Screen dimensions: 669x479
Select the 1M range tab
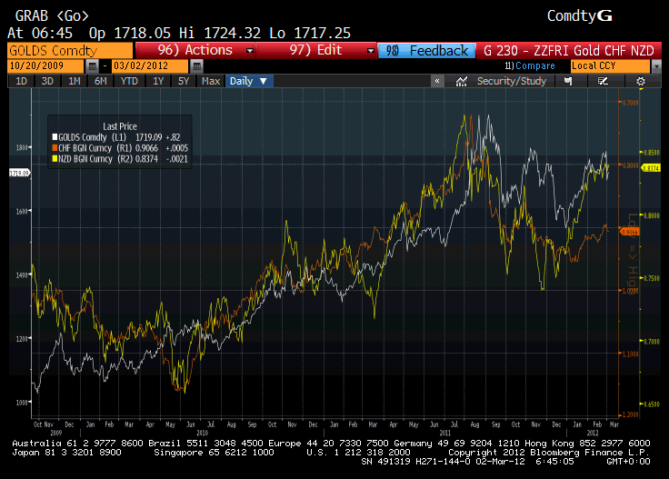pyautogui.click(x=75, y=81)
